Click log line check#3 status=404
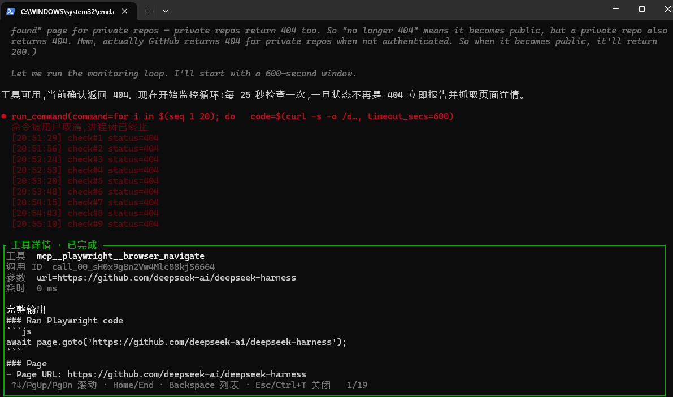The image size is (673, 397). [x=85, y=159]
